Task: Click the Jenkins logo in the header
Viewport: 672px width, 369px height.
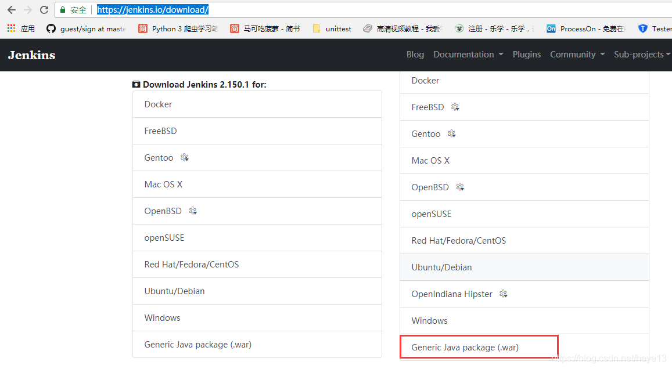Action: pyautogui.click(x=32, y=55)
